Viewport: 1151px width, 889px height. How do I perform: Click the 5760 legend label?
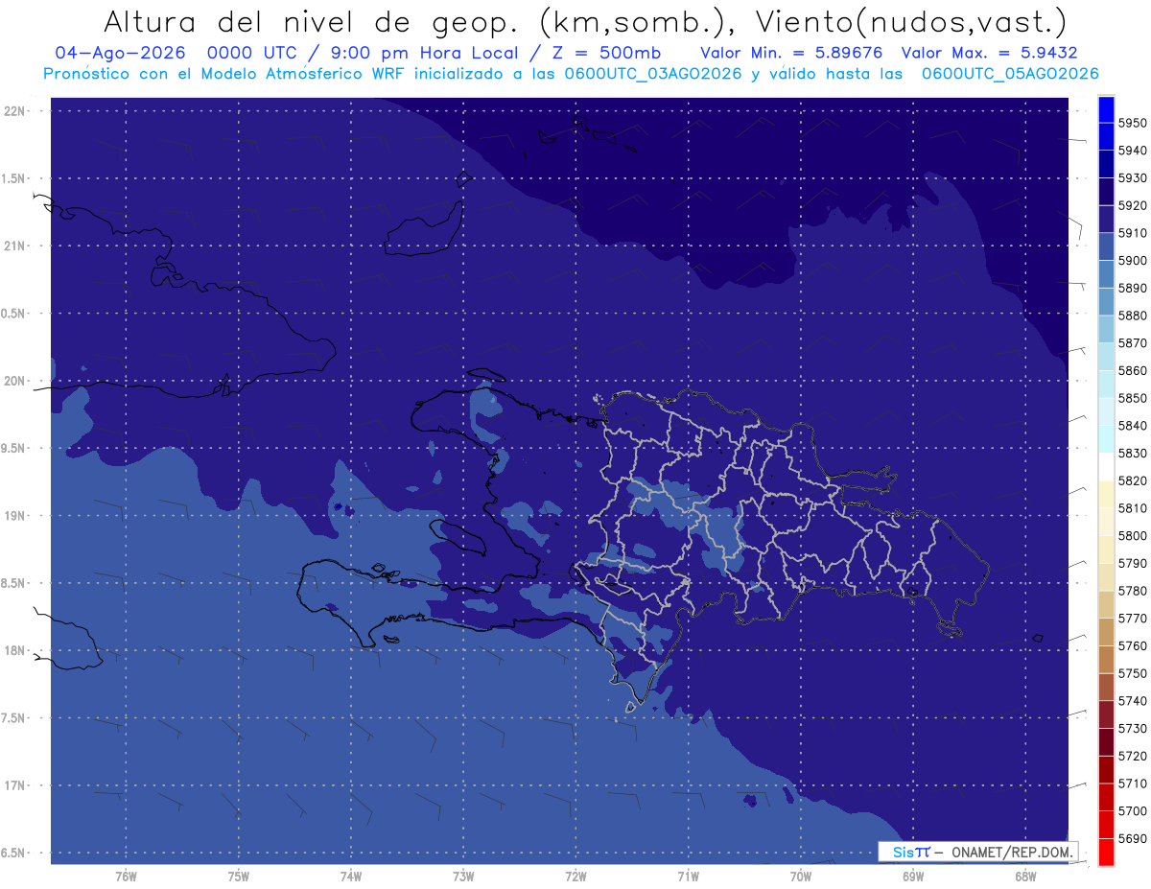point(1132,646)
